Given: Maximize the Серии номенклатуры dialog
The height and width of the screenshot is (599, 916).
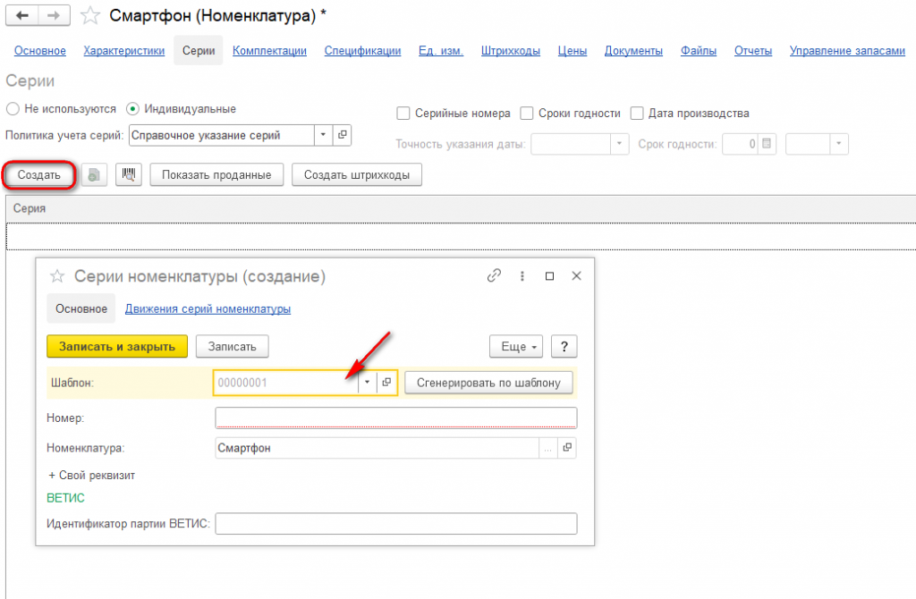Looking at the screenshot, I should pos(549,276).
